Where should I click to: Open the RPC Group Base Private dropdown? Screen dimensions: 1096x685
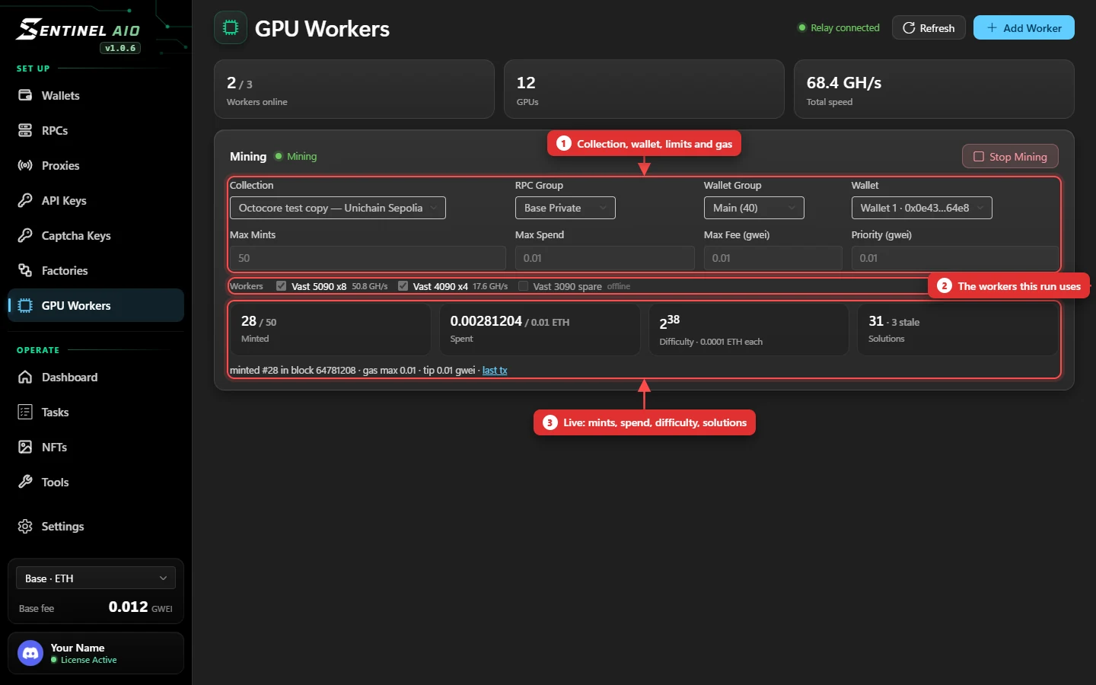tap(566, 208)
